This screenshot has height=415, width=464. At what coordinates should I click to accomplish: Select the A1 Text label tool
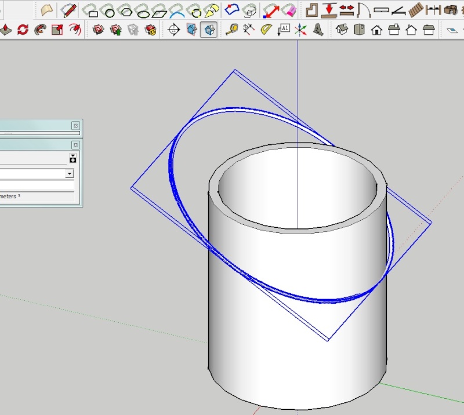click(x=284, y=30)
